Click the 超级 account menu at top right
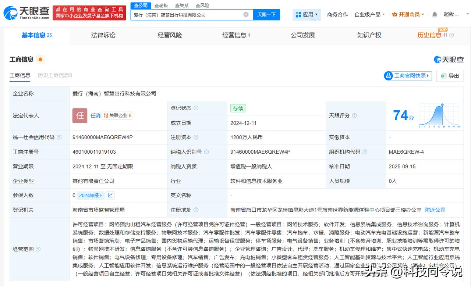Viewport: 471px width, 286px height. pos(452,14)
